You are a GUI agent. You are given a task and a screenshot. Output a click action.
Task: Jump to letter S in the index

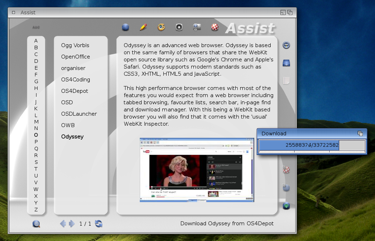(x=36, y=162)
